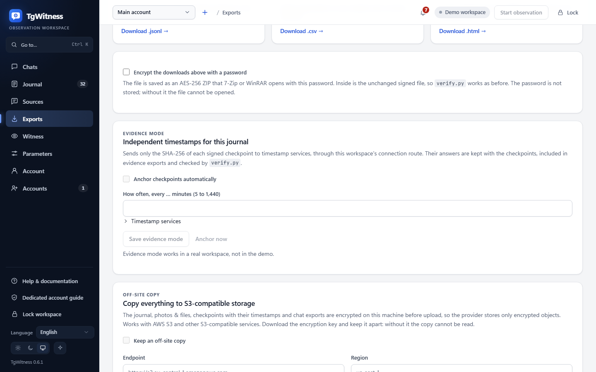Open the Sources sidebar item

(x=49, y=102)
